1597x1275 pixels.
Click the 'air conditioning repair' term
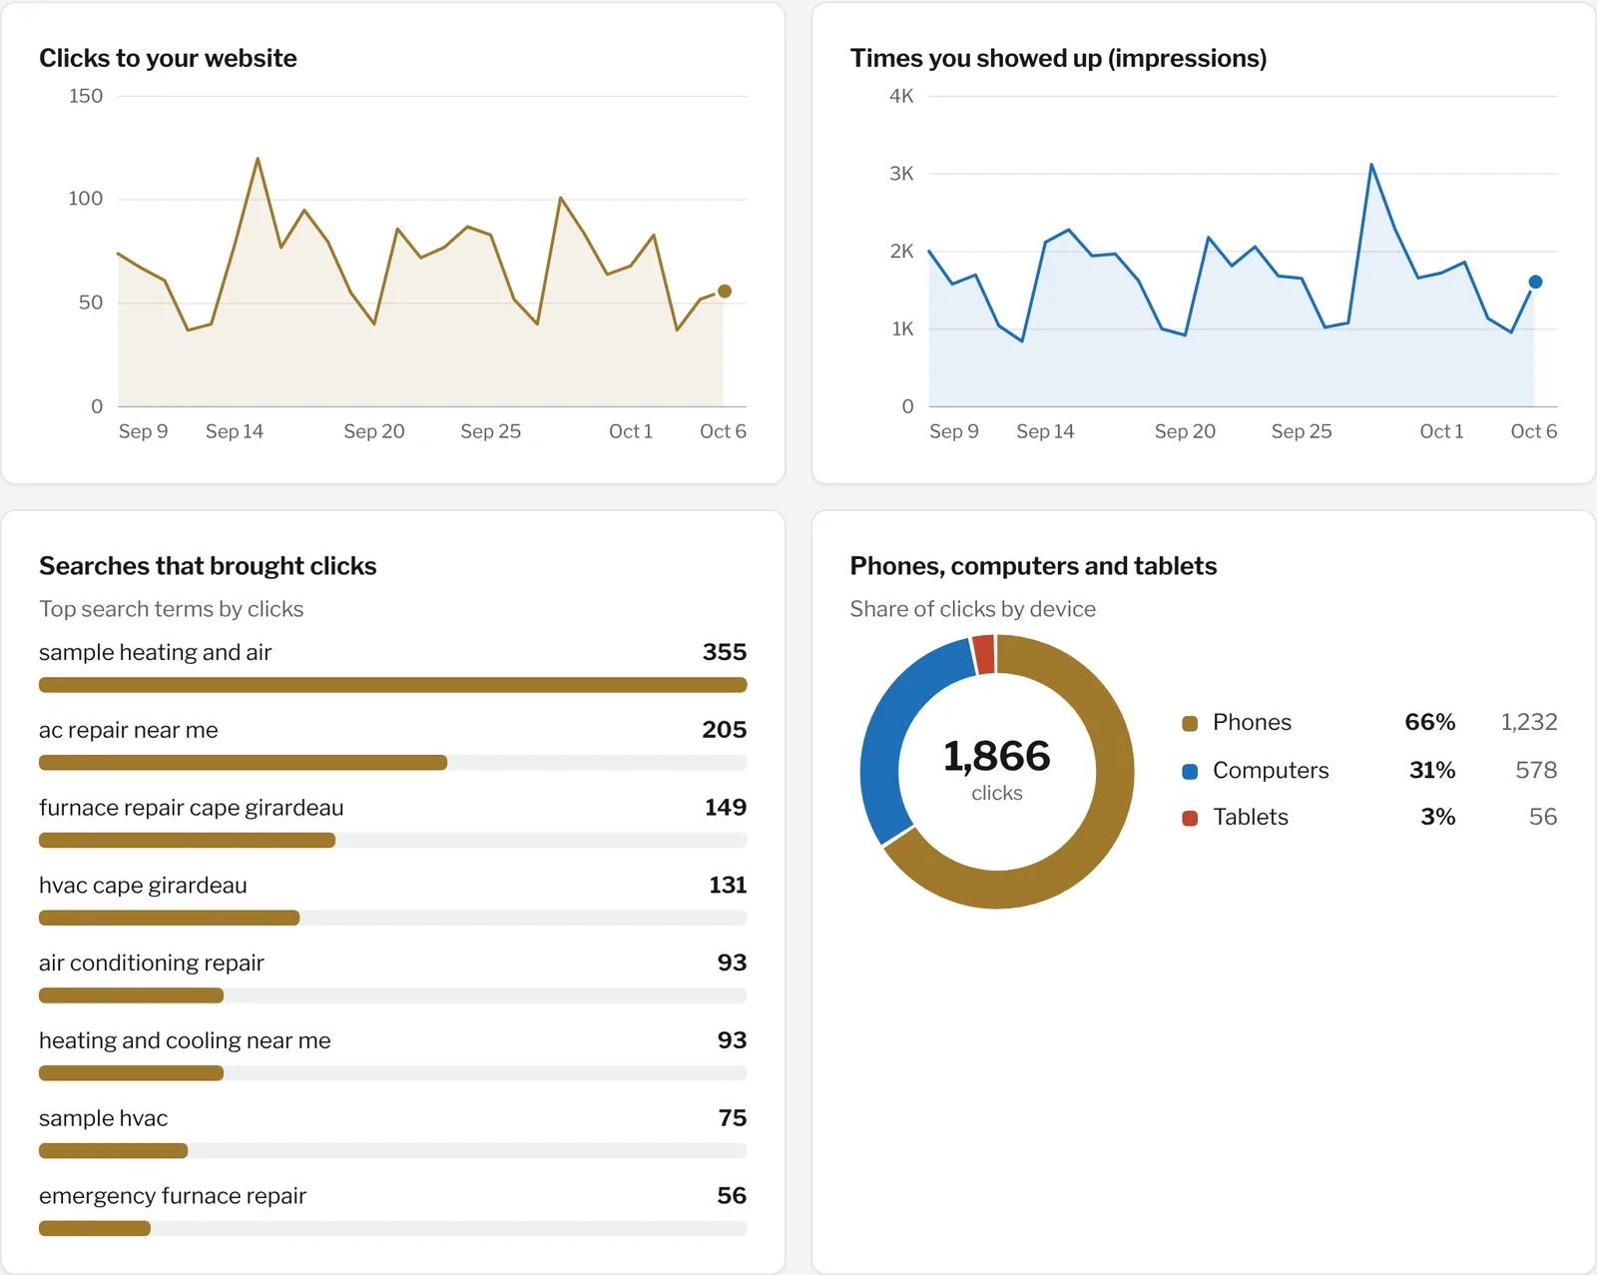[151, 963]
